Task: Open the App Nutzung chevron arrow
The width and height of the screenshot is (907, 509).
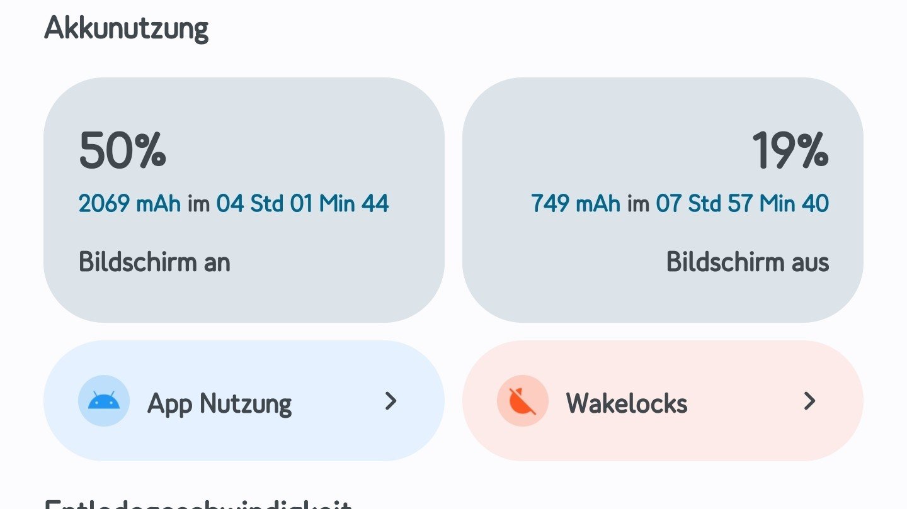Action: (391, 401)
